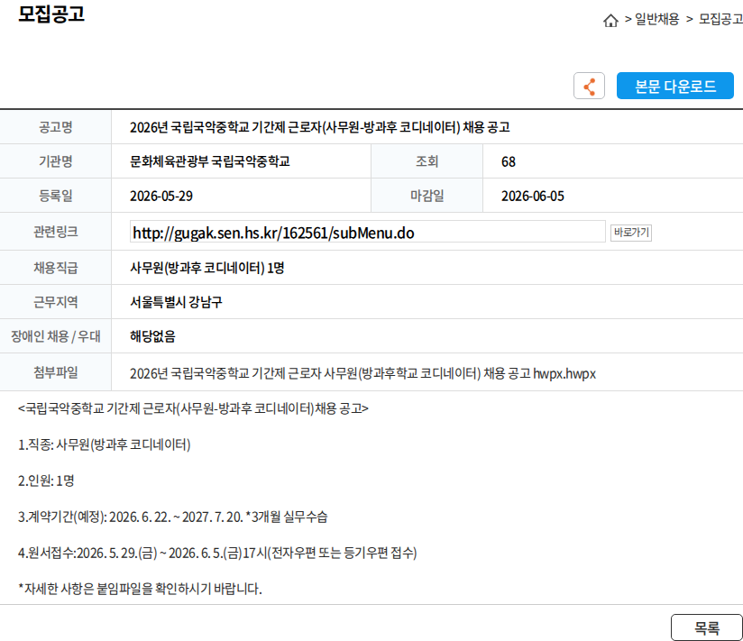Click the gugak.sen.hs.kr related link field
The image size is (743, 641).
[x=367, y=232]
